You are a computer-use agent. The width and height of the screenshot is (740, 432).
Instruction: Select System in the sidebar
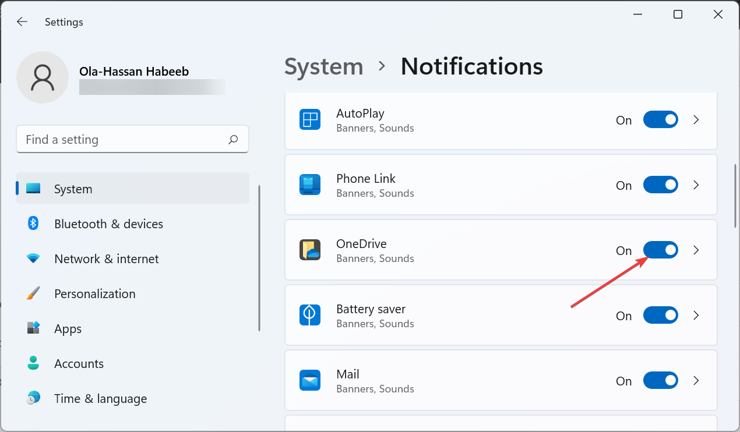(132, 189)
